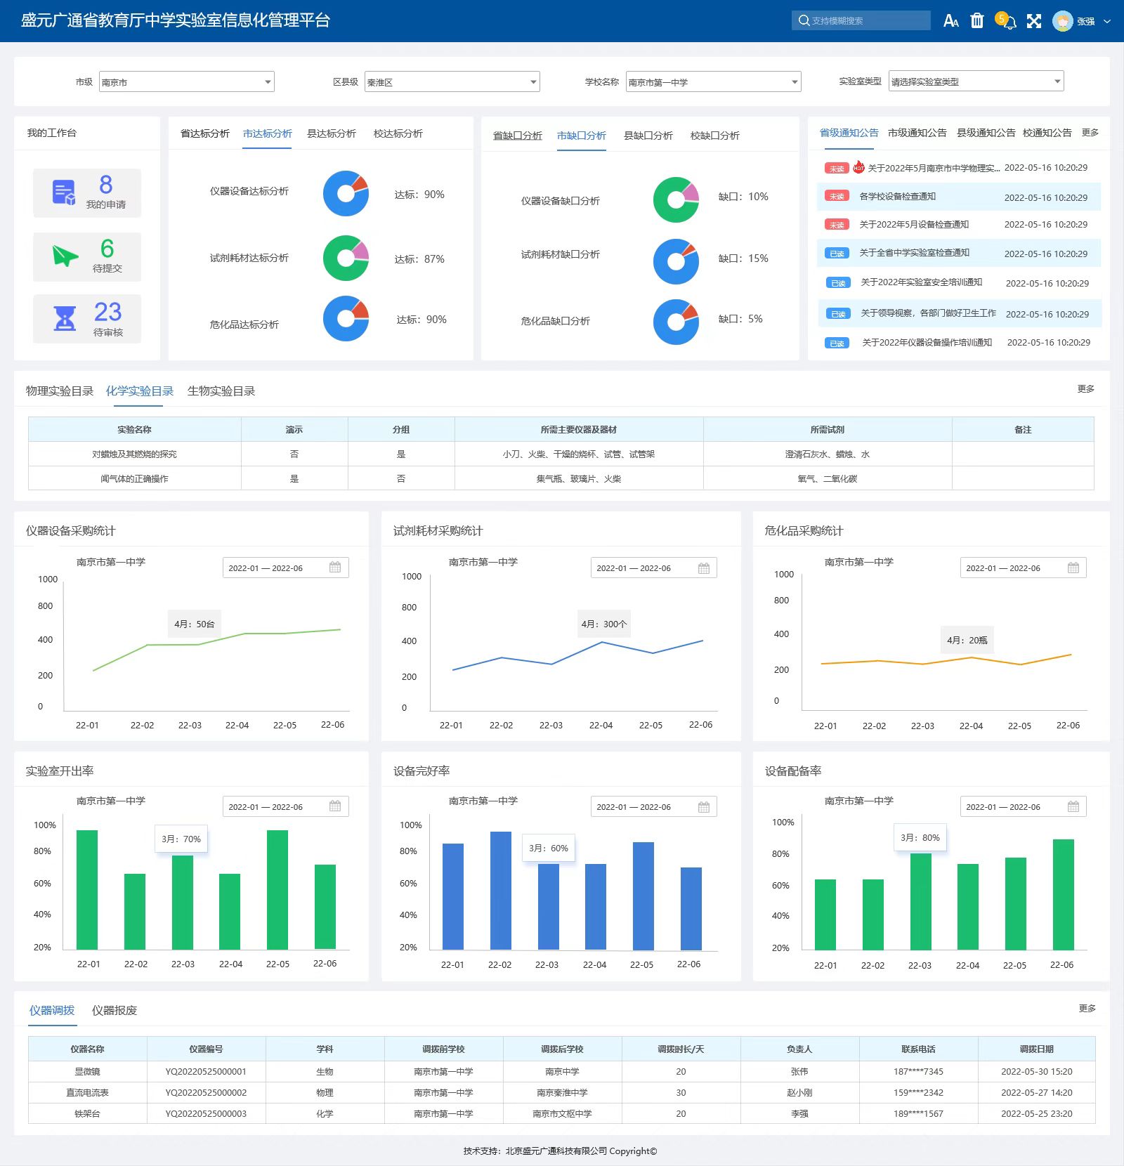
Task: Click 更多 in instrument transfer section
Action: click(x=1087, y=1008)
